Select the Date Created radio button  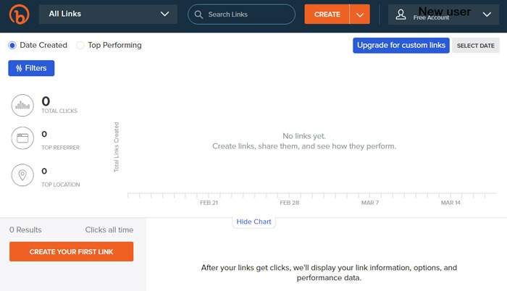[12, 46]
